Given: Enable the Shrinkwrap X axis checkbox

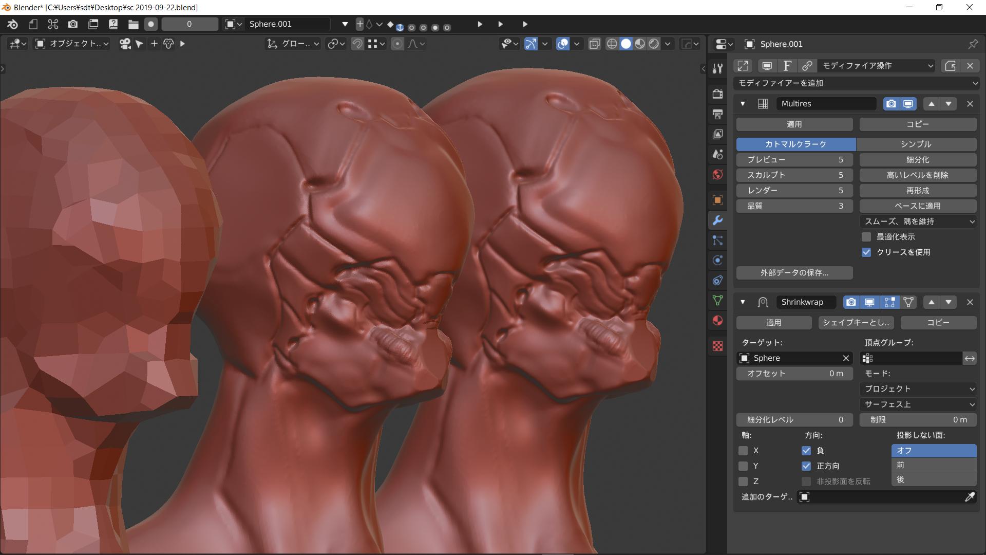Looking at the screenshot, I should tap(743, 451).
